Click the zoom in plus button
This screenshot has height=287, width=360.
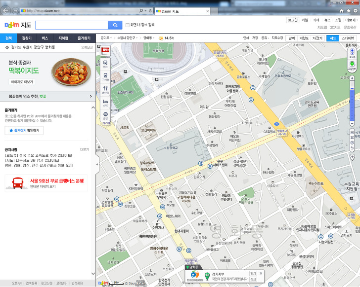tap(352, 78)
